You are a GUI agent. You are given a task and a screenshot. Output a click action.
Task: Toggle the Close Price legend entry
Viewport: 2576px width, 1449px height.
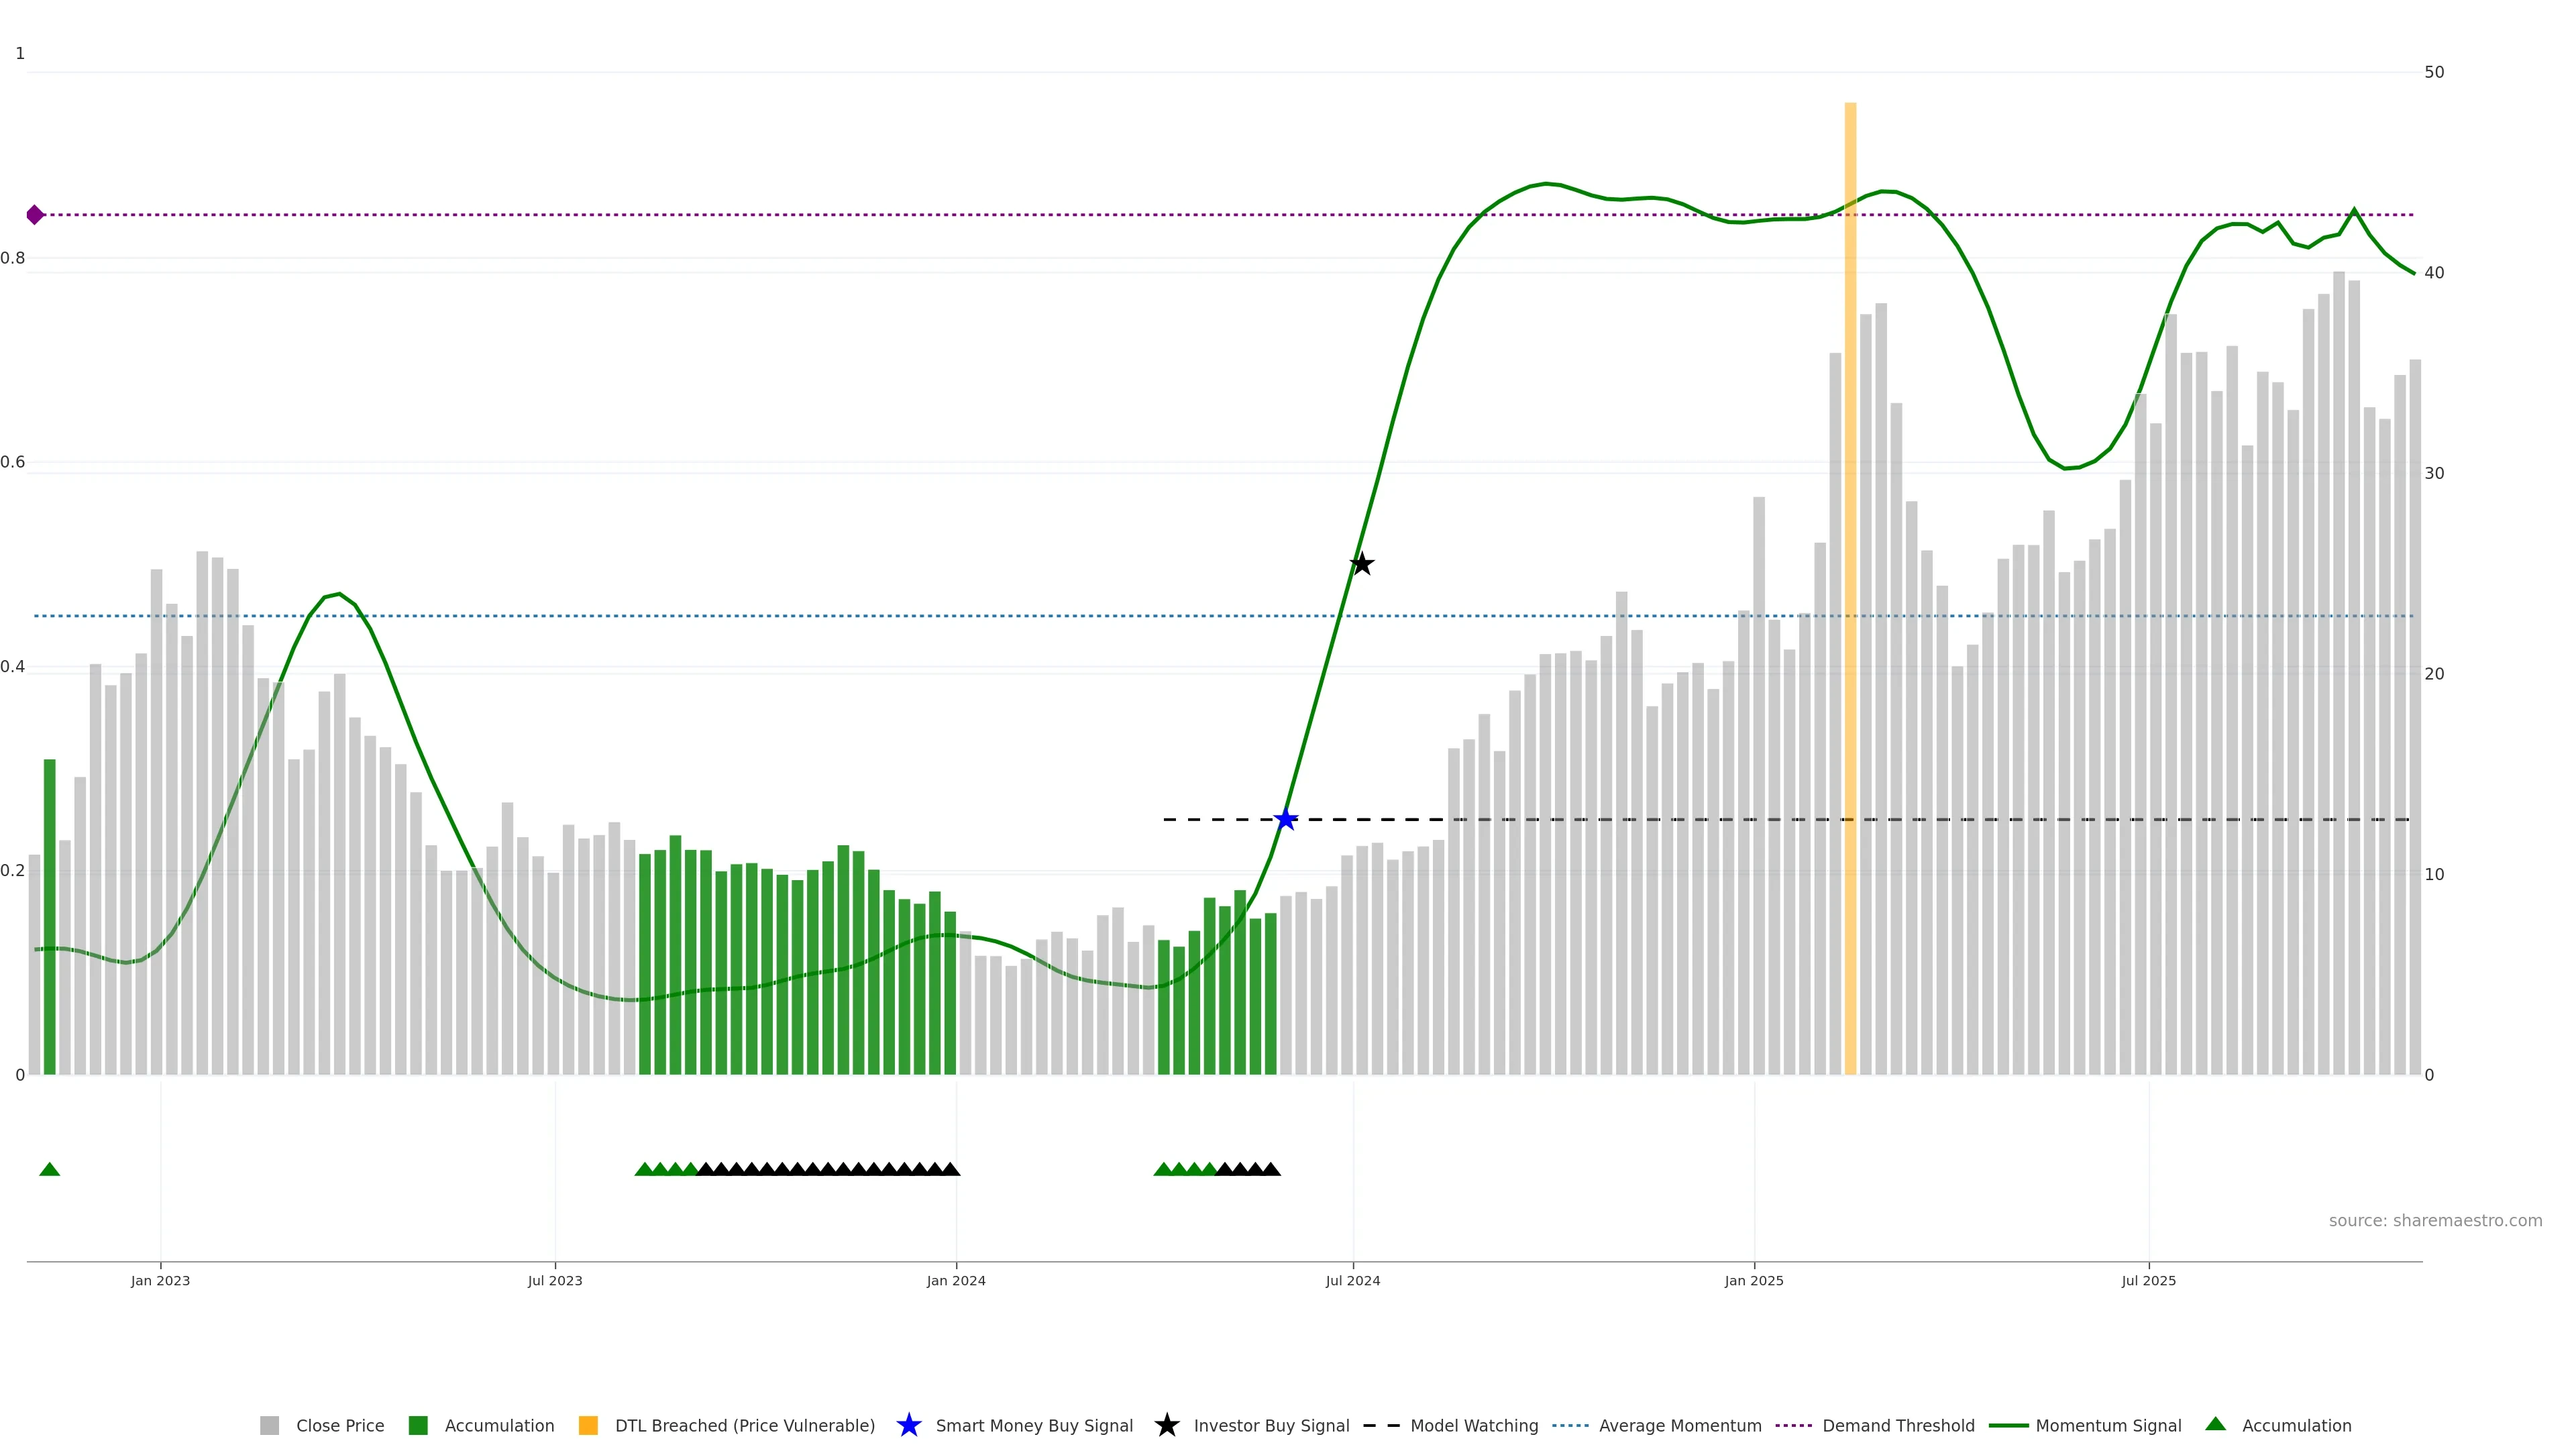pyautogui.click(x=339, y=1426)
